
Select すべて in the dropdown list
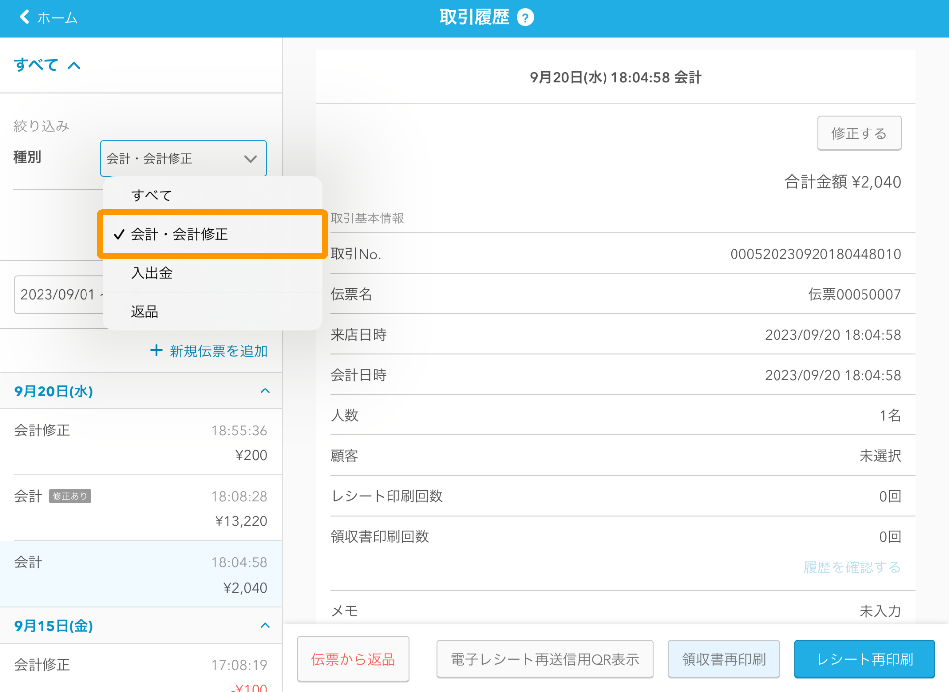click(151, 195)
